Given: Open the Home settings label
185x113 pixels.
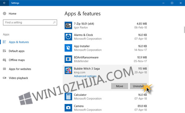Looking at the screenshot, I should pyautogui.click(x=13, y=14).
